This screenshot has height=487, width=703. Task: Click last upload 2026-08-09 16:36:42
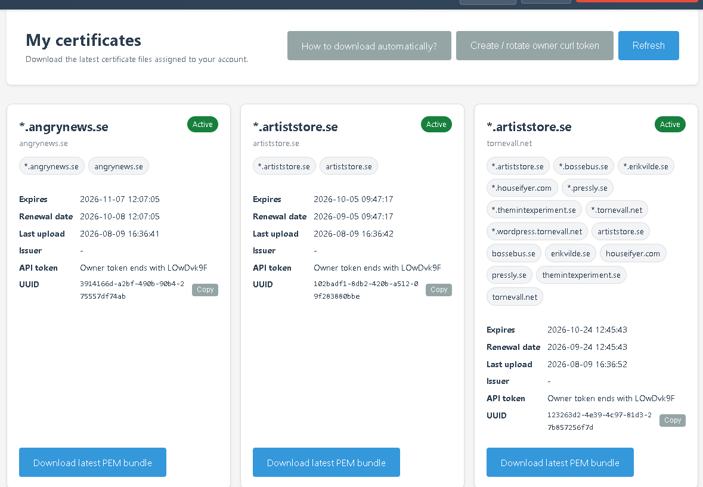(354, 234)
